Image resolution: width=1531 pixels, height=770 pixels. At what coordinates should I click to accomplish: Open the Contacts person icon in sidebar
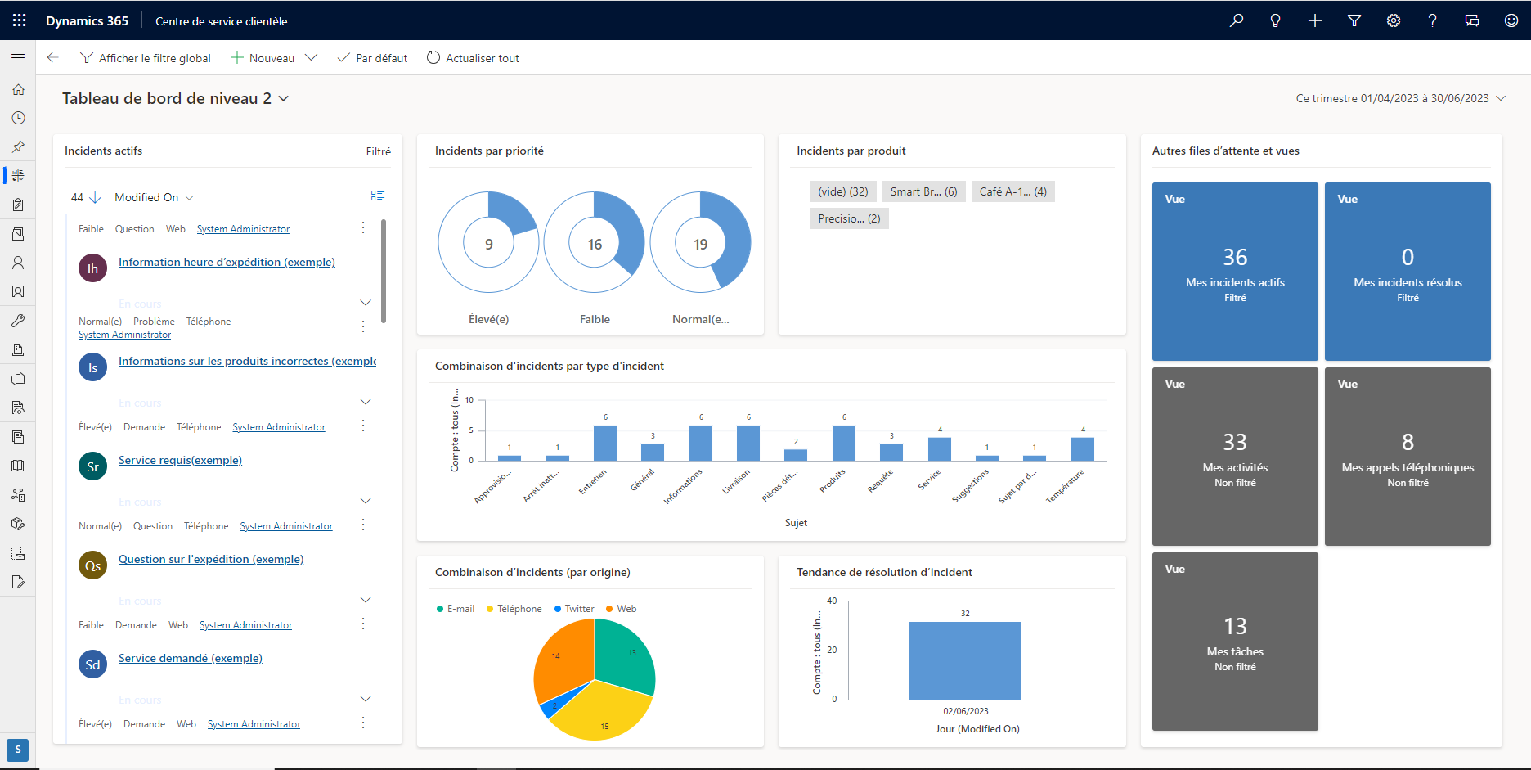18,263
